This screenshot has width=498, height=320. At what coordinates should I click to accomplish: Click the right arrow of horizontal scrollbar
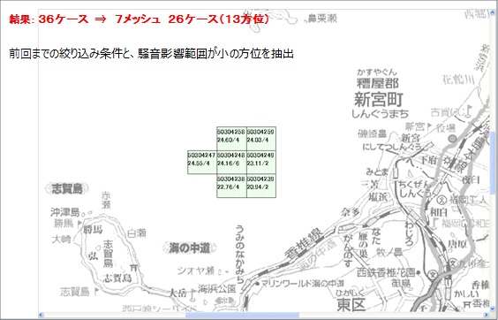coord(487,315)
